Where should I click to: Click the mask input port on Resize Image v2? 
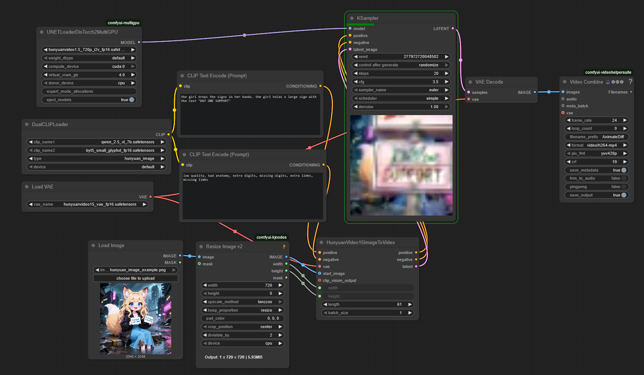pos(199,264)
